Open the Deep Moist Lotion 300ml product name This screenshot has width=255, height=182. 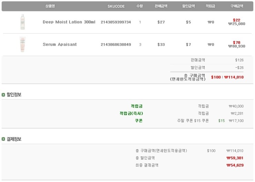[x=69, y=22]
